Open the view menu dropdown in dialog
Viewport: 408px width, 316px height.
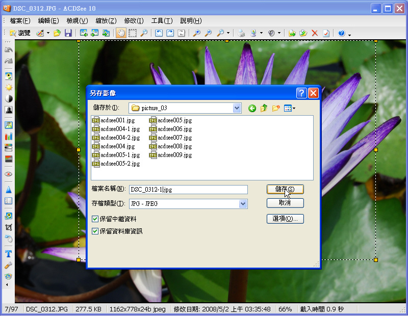(x=290, y=108)
